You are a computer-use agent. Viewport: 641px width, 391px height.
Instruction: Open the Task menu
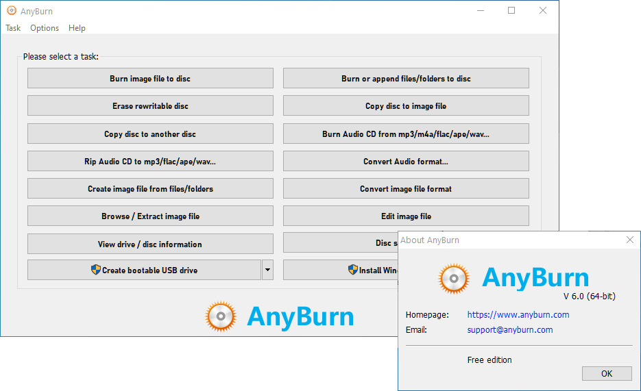[12, 28]
